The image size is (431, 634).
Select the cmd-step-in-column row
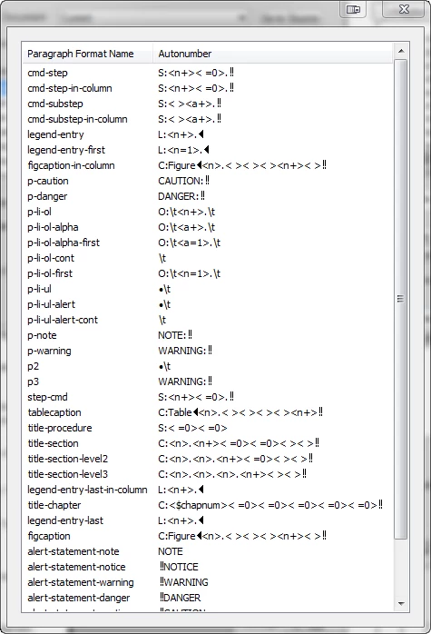pos(207,88)
